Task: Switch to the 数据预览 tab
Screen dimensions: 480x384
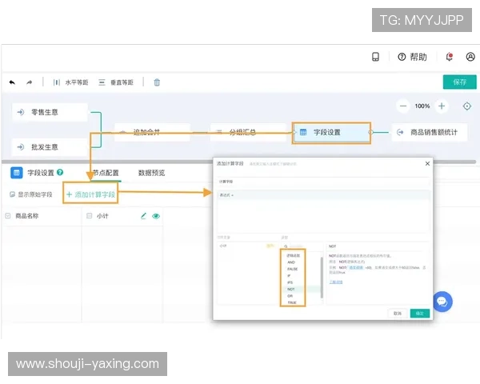Action: 151,173
